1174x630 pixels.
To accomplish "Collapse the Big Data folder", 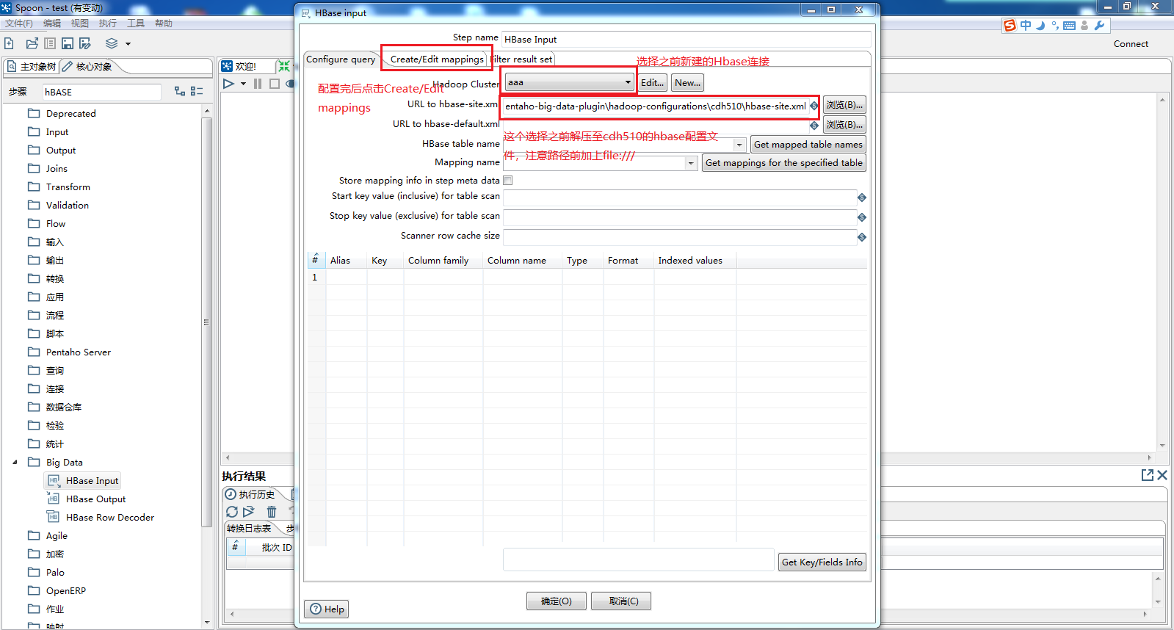I will tap(15, 462).
